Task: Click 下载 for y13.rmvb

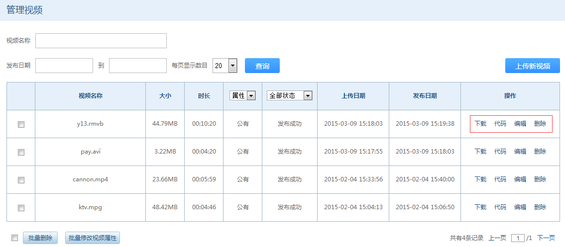Action: 480,124
